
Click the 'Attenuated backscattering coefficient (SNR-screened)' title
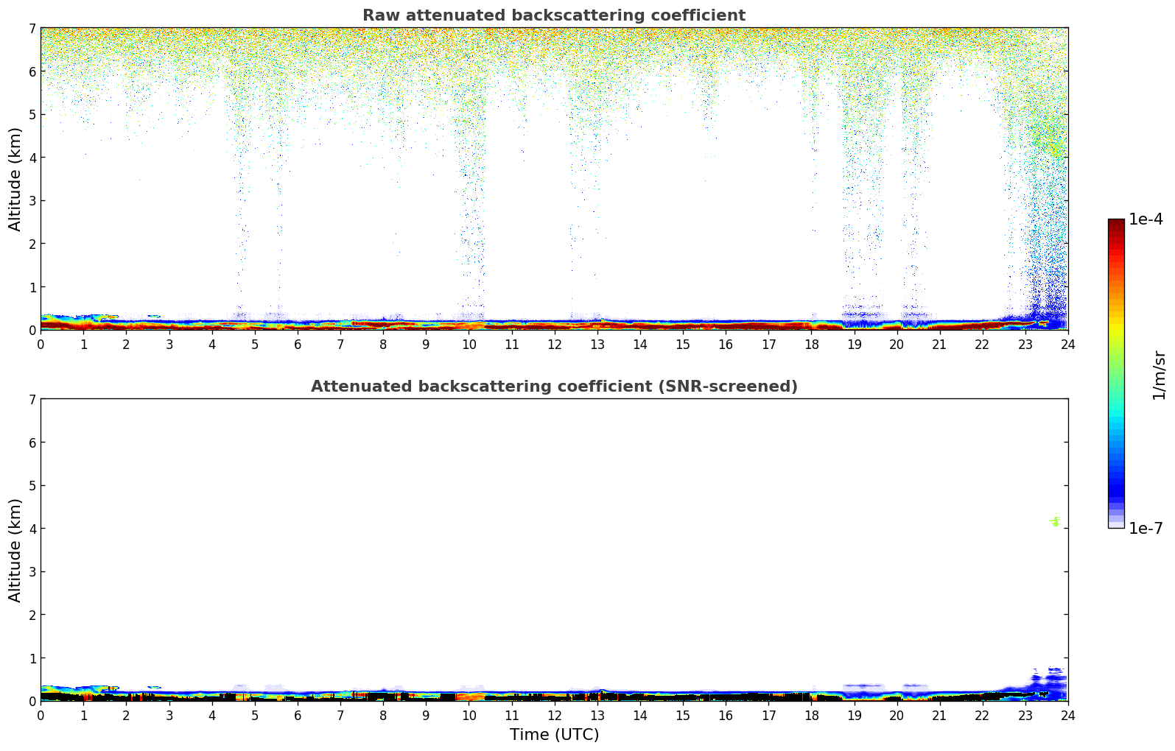pyautogui.click(x=553, y=387)
